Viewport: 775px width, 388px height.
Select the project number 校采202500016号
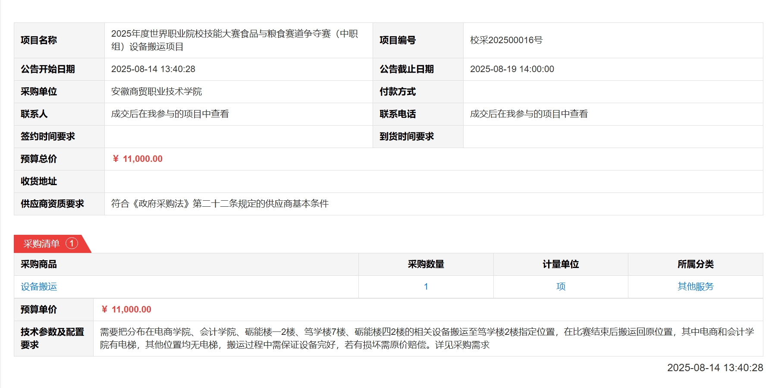click(506, 40)
